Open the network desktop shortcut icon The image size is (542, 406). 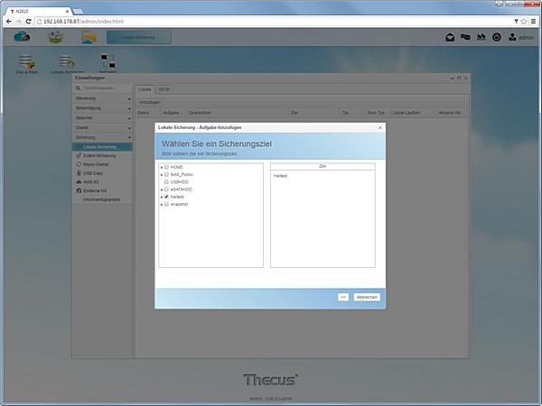point(107,61)
